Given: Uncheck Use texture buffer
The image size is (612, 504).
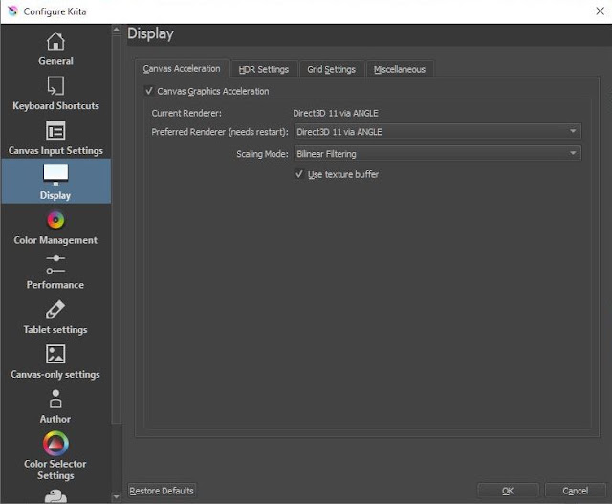Looking at the screenshot, I should click(x=299, y=174).
